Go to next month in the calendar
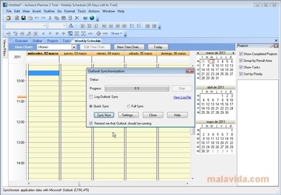This screenshot has height=195, width=281. point(233,53)
